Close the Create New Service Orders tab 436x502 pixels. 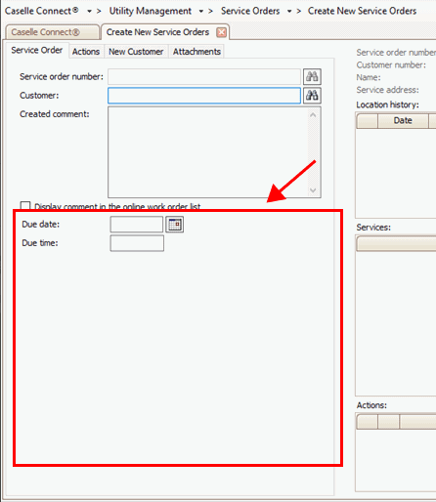coord(221,32)
